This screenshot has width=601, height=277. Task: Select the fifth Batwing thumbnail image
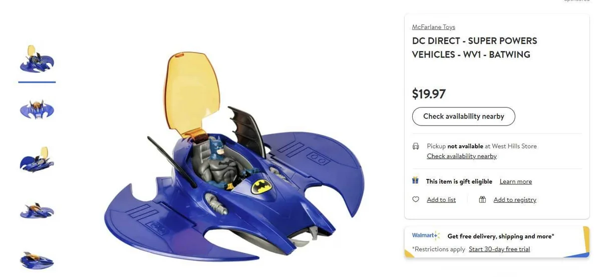pyautogui.click(x=37, y=259)
